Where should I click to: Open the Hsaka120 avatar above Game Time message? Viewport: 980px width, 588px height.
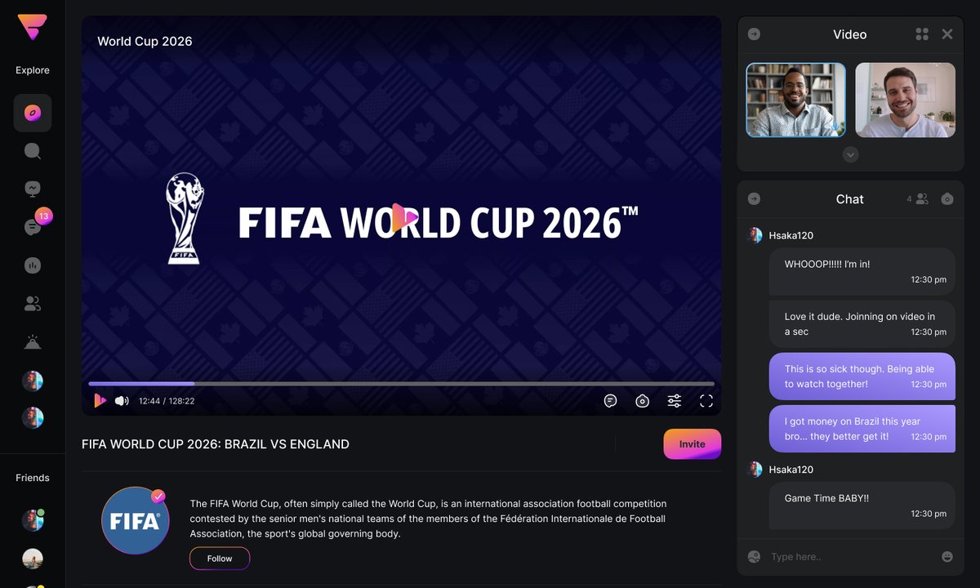coord(755,470)
